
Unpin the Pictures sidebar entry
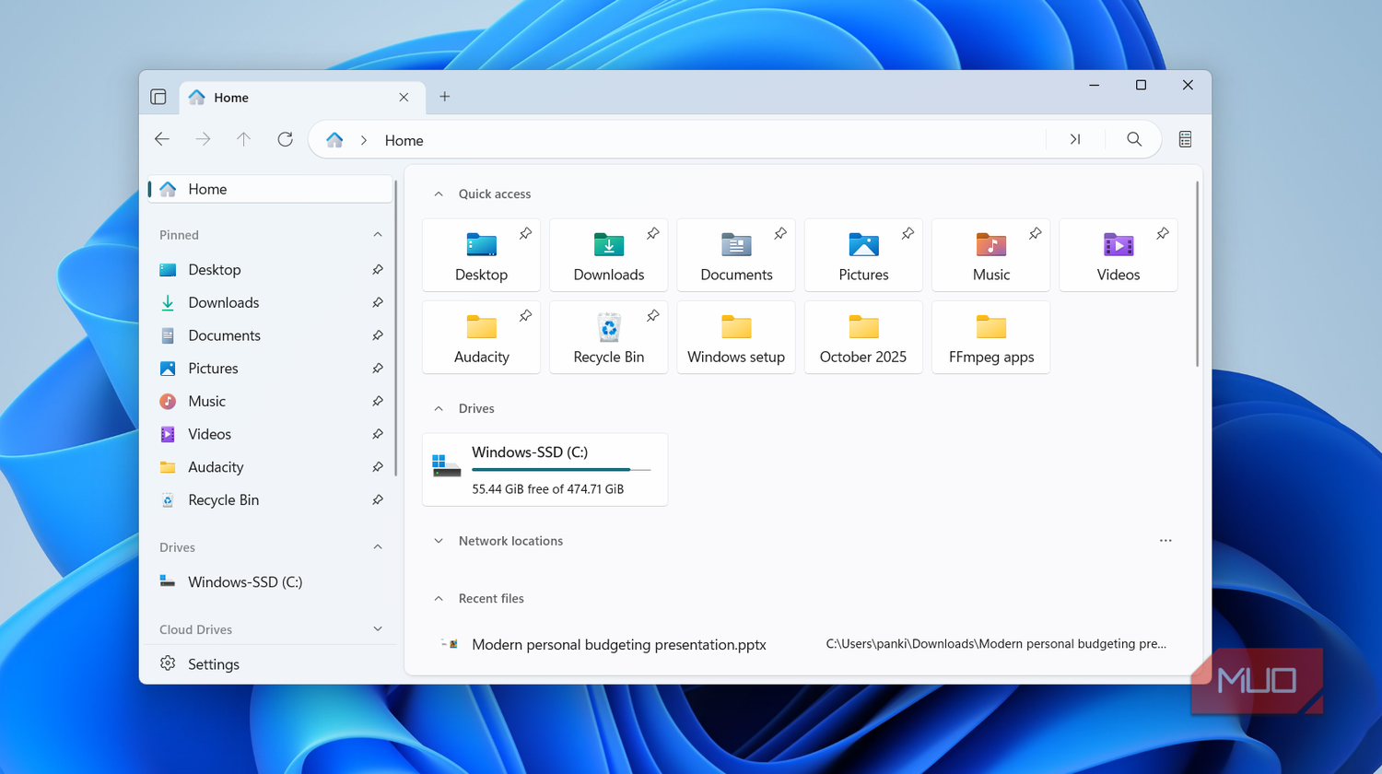pos(378,369)
